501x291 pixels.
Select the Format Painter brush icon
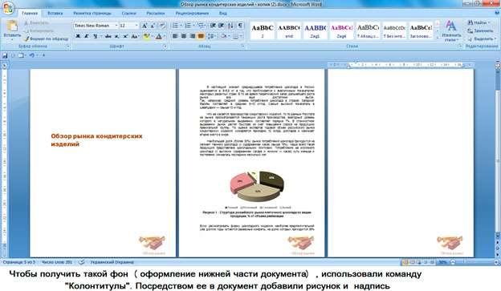(x=26, y=38)
